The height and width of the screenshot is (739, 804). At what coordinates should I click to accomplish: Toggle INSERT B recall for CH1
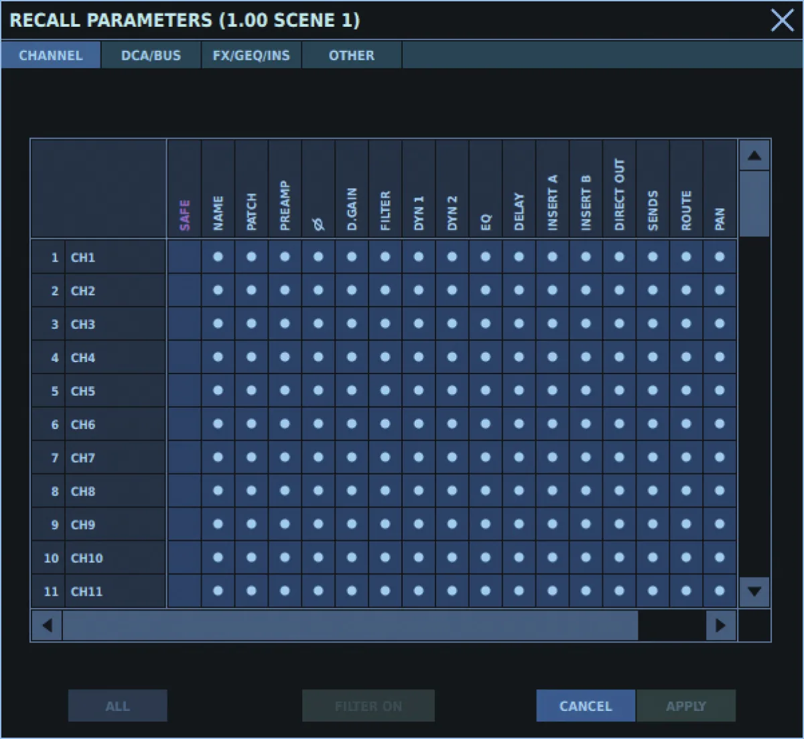pos(586,257)
